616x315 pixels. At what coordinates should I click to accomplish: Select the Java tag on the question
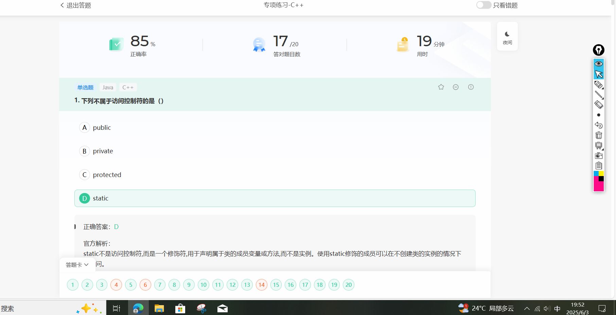coord(107,87)
